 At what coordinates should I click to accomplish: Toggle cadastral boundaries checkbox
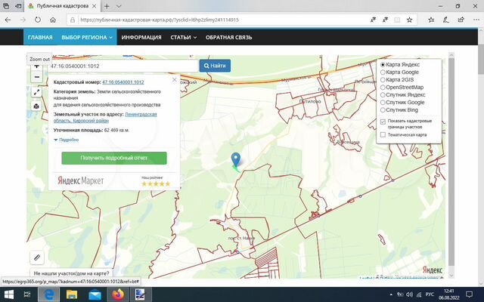[383, 122]
